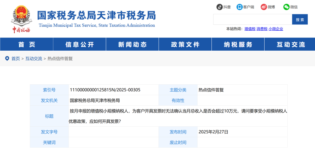Click the Weibo (微博) icon
The image size is (315, 158).
[x=264, y=7]
